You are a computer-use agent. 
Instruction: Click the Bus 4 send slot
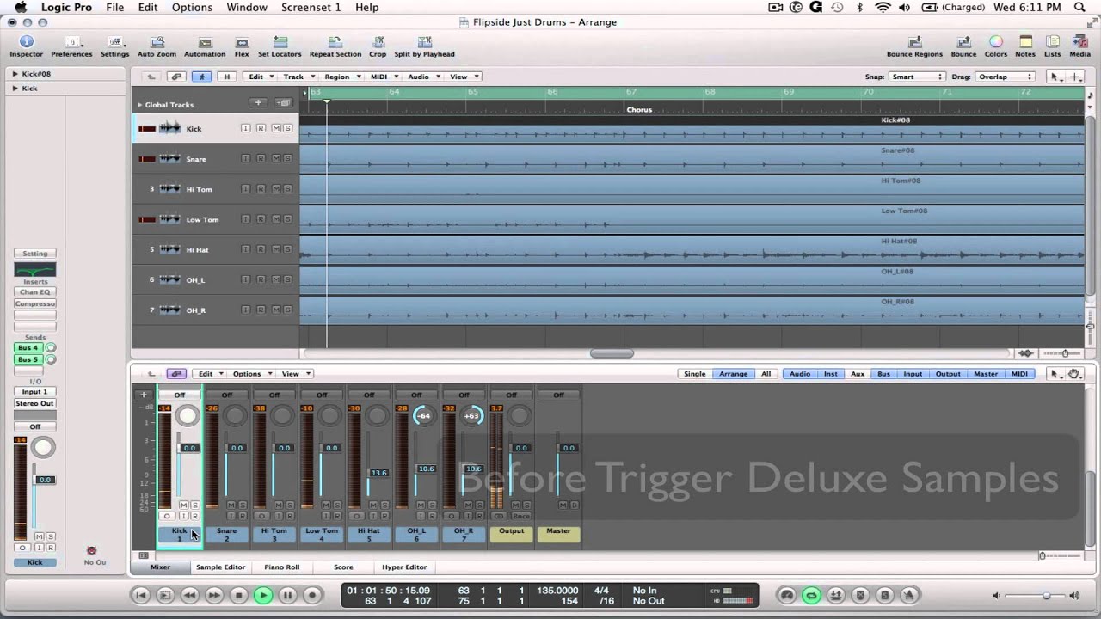[28, 348]
